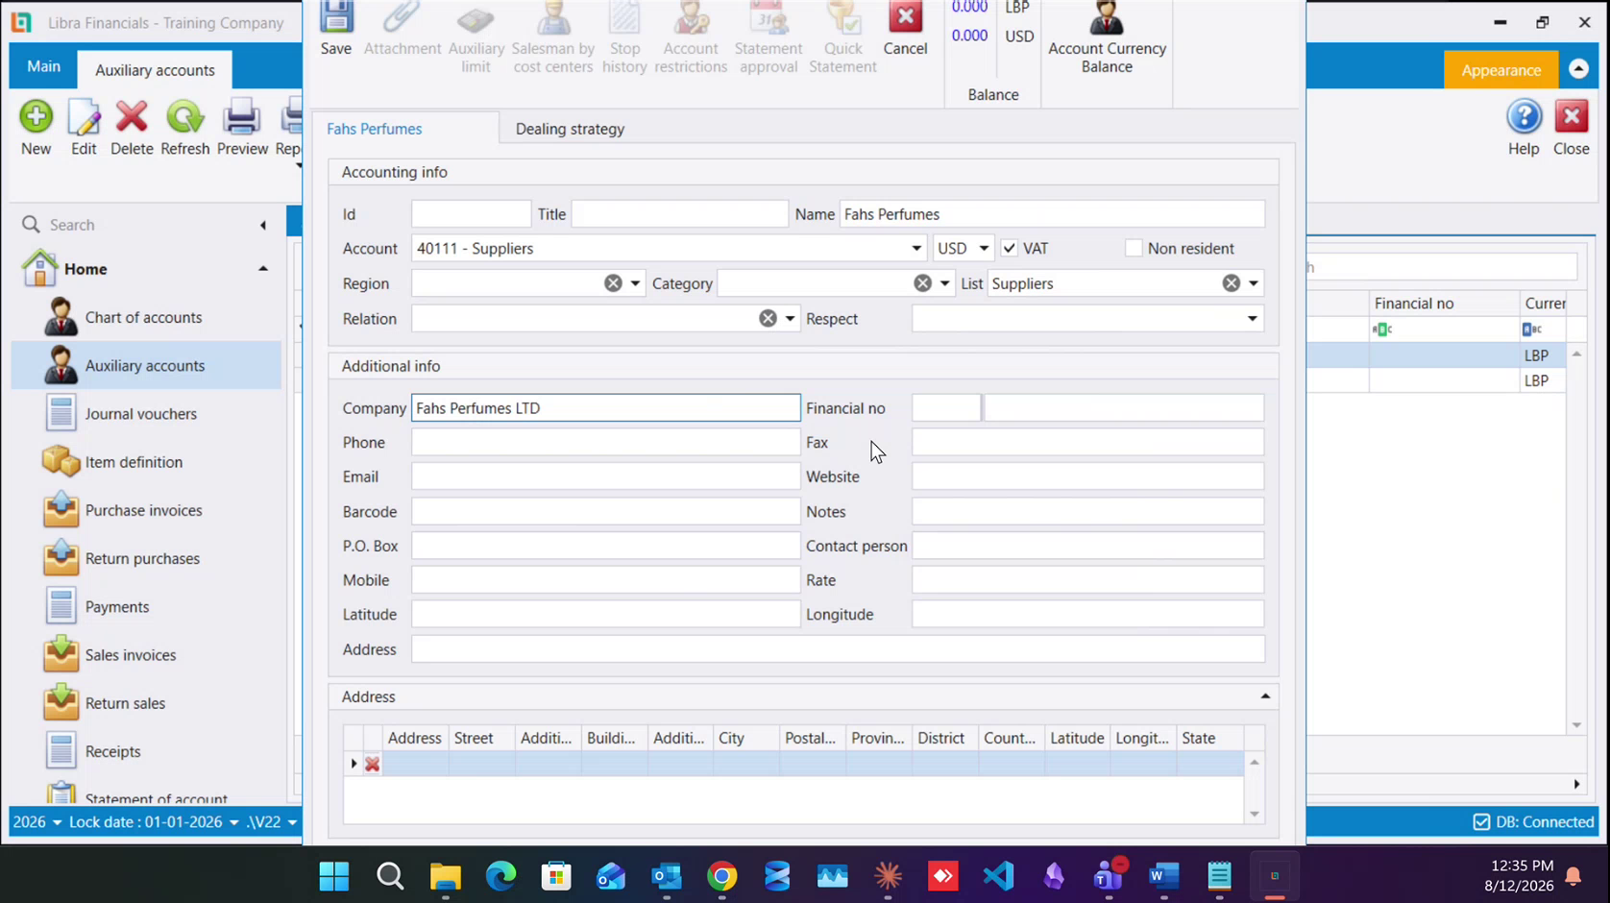The image size is (1610, 903).
Task: Toggle the DB: Connected checkbox
Action: (1481, 822)
